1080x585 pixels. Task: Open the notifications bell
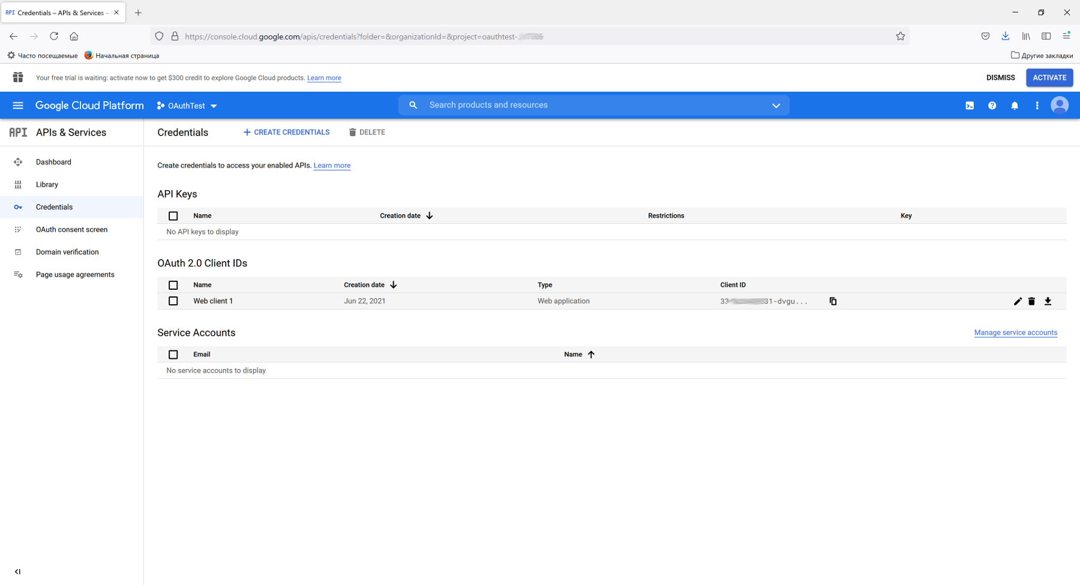click(x=1015, y=106)
